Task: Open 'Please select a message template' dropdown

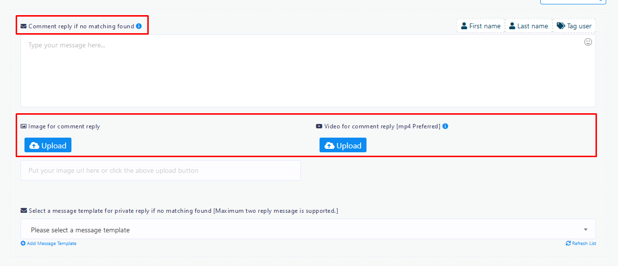Action: (308, 230)
